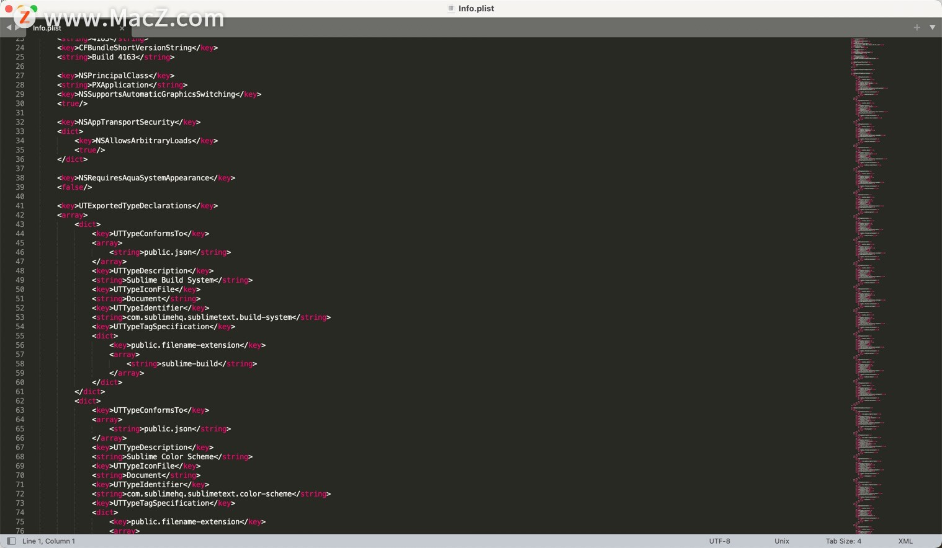942x548 pixels.
Task: Go to the previous tab with left arrow
Action: point(9,27)
